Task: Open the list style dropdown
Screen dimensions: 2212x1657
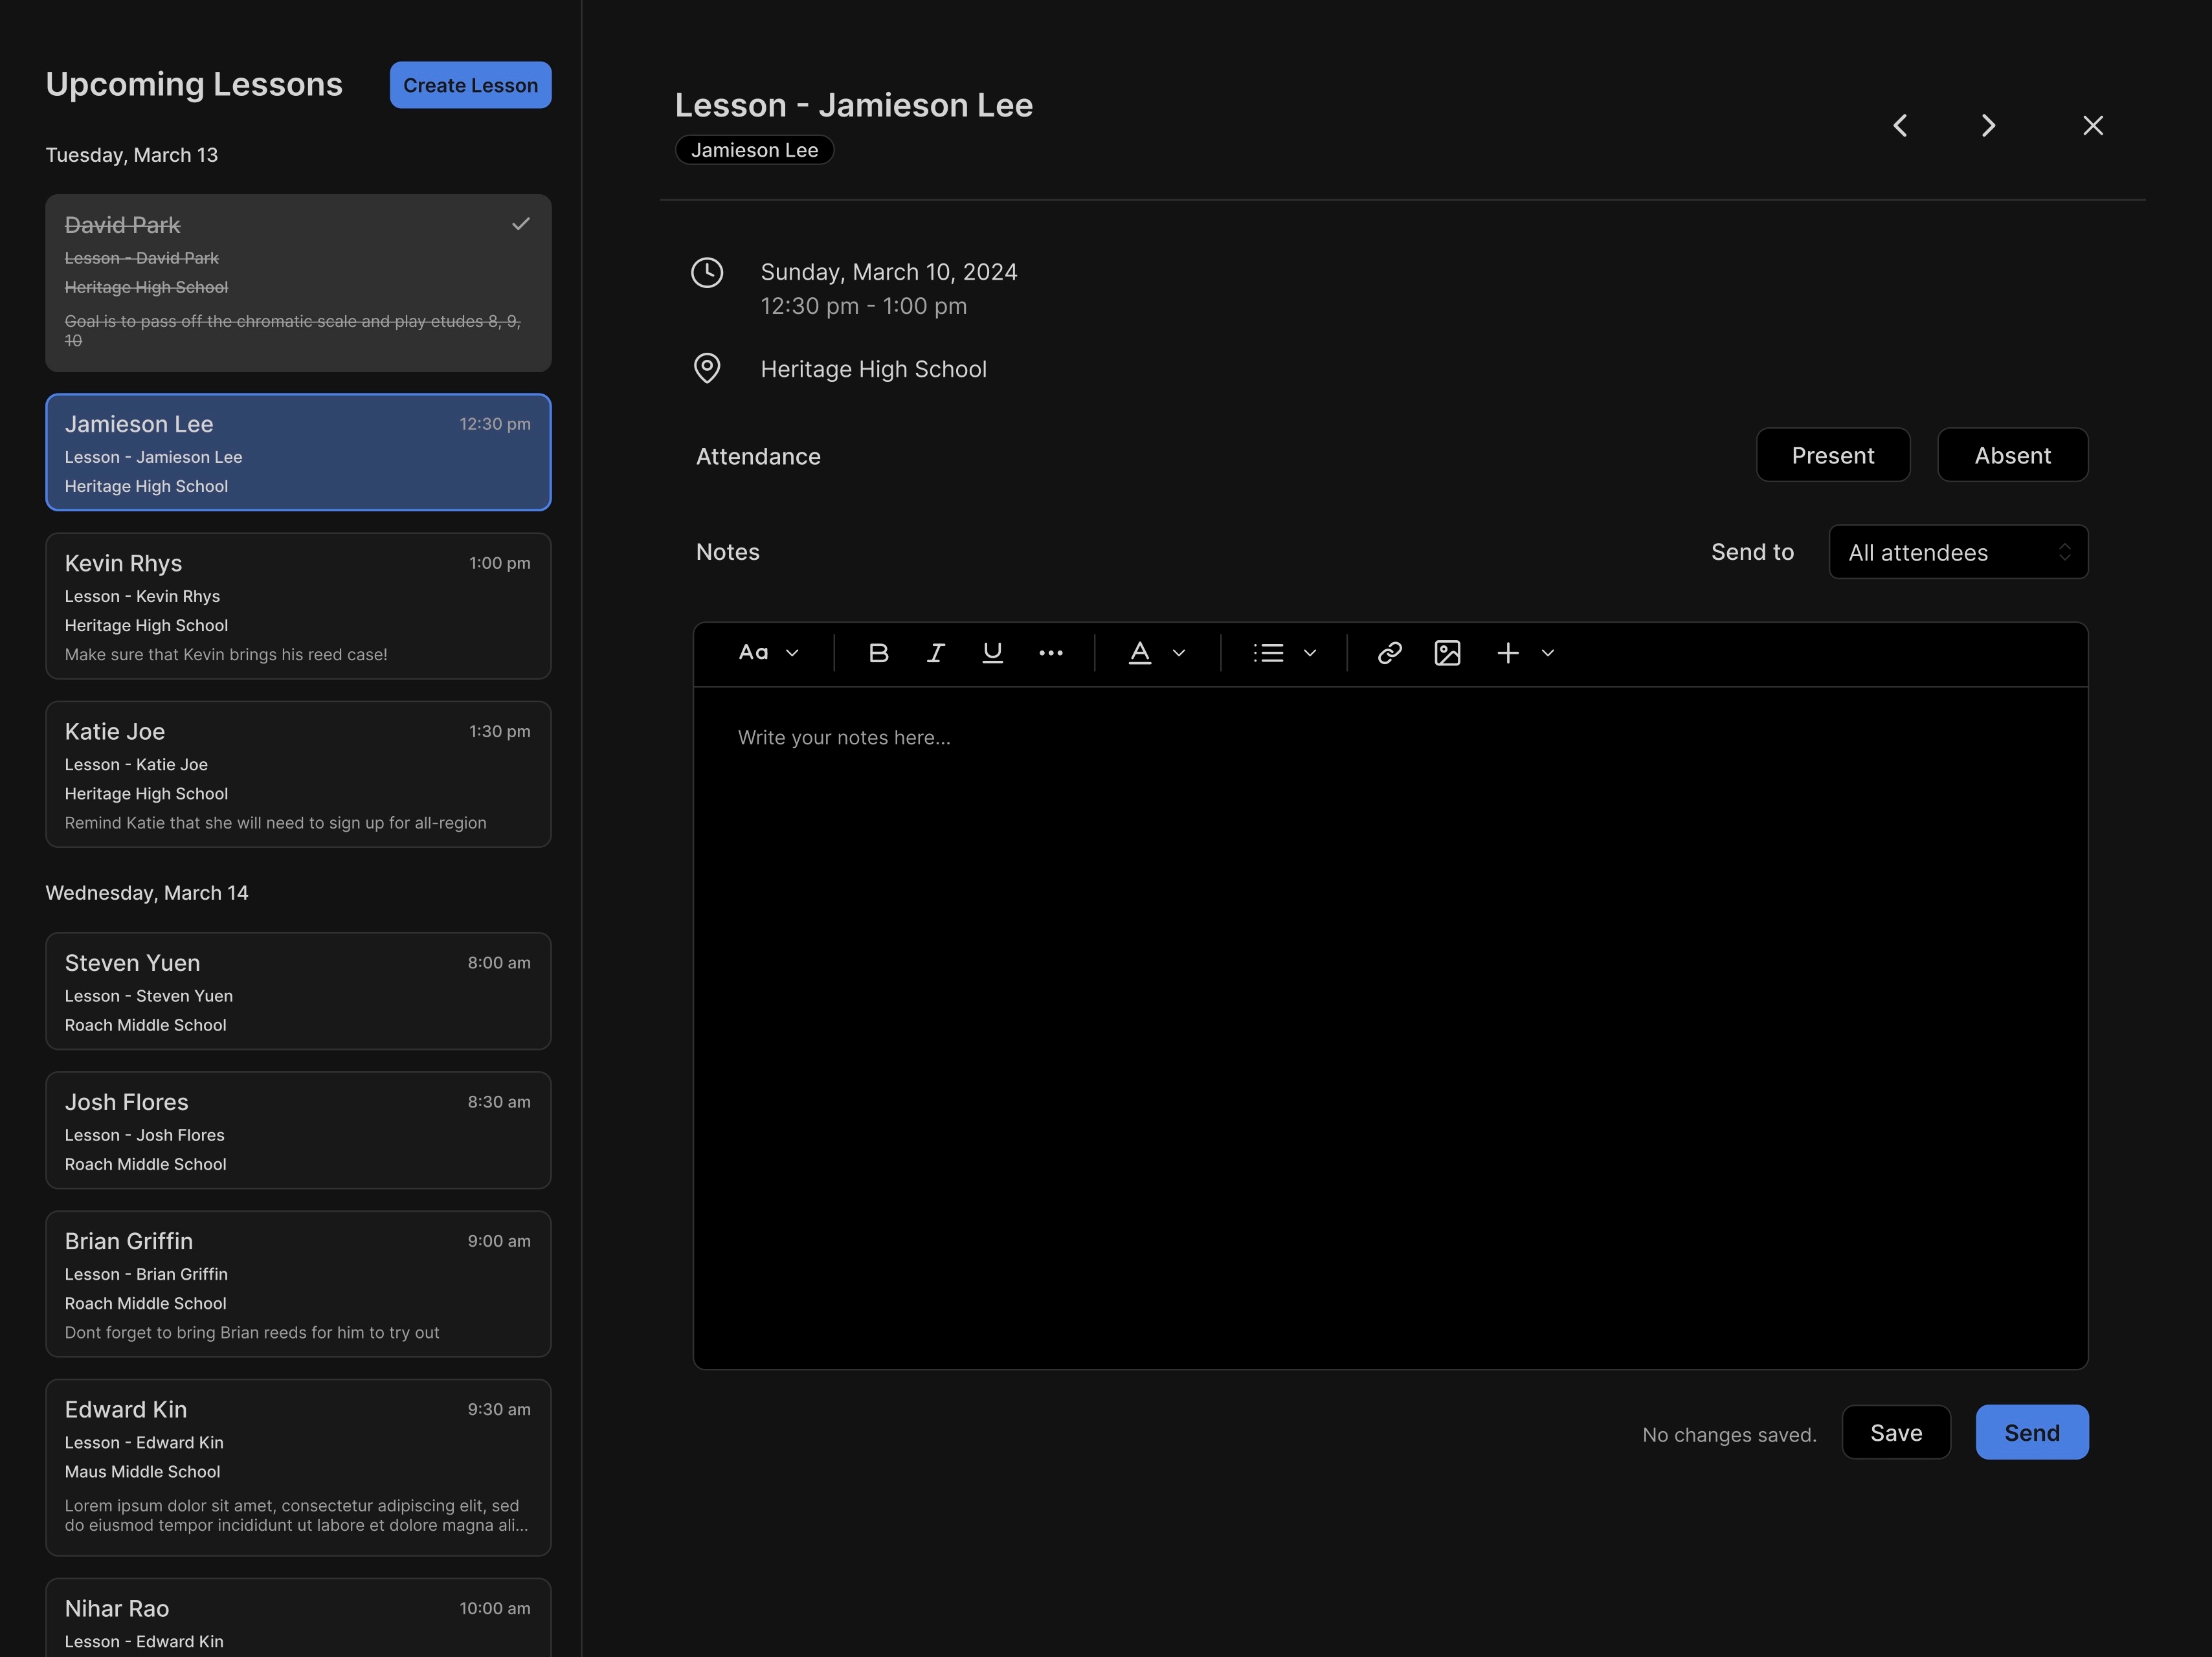Action: [1284, 653]
